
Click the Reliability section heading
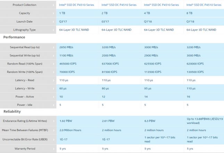tap(12, 111)
